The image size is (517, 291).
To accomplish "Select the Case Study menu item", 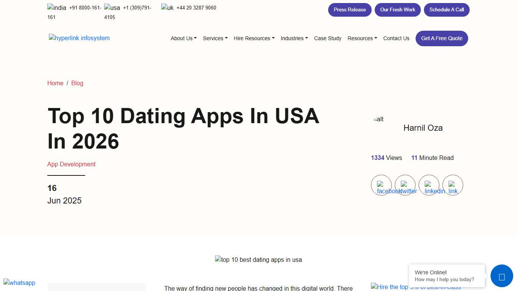I will click(327, 38).
